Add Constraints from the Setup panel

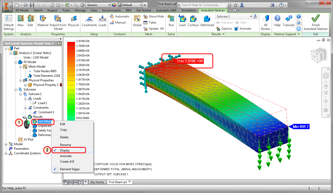click(x=89, y=21)
